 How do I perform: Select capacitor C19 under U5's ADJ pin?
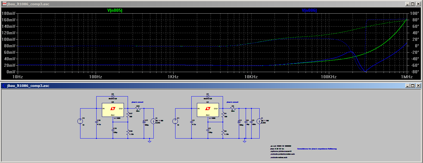[113, 130]
